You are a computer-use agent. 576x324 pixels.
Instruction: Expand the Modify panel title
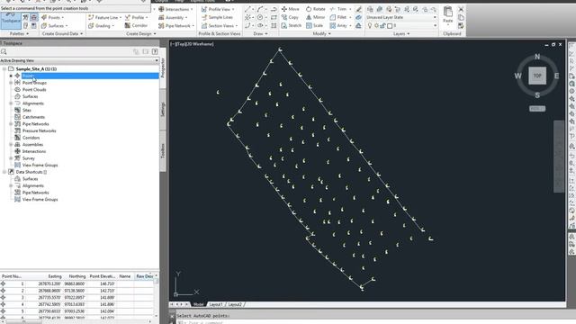(x=321, y=34)
